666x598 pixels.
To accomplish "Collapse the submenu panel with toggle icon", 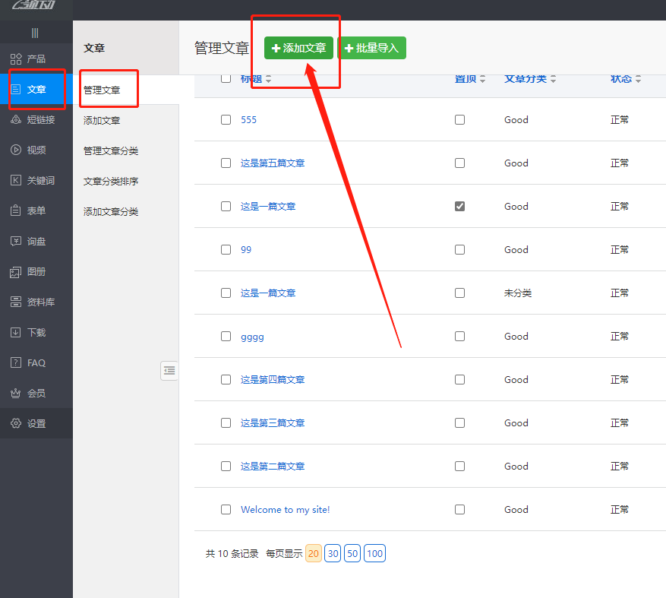I will 169,371.
